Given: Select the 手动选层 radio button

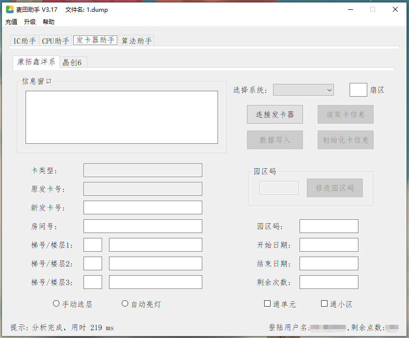Looking at the screenshot, I should 56,303.
